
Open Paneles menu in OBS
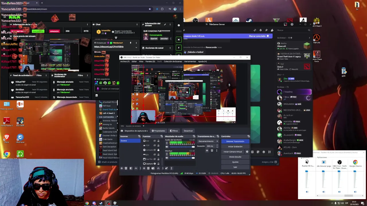(x=150, y=62)
